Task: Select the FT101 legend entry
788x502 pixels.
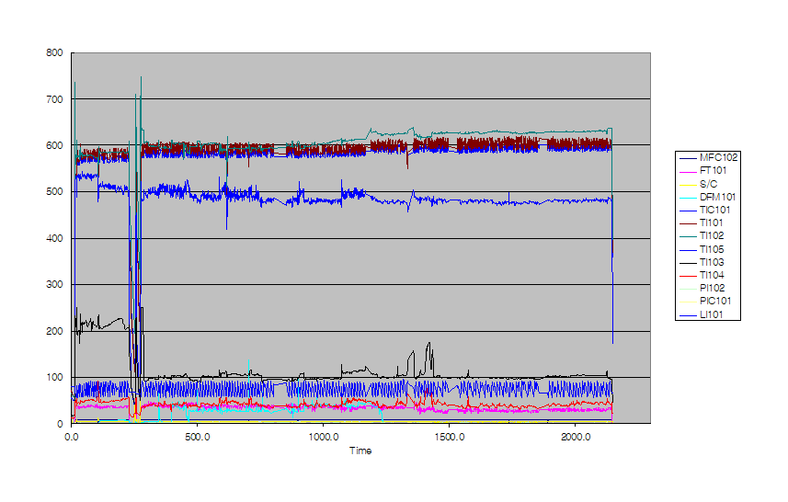Action: click(x=702, y=171)
